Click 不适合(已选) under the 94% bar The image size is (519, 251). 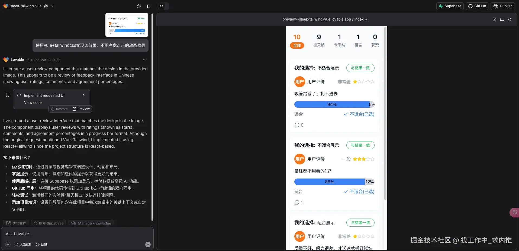359,114
